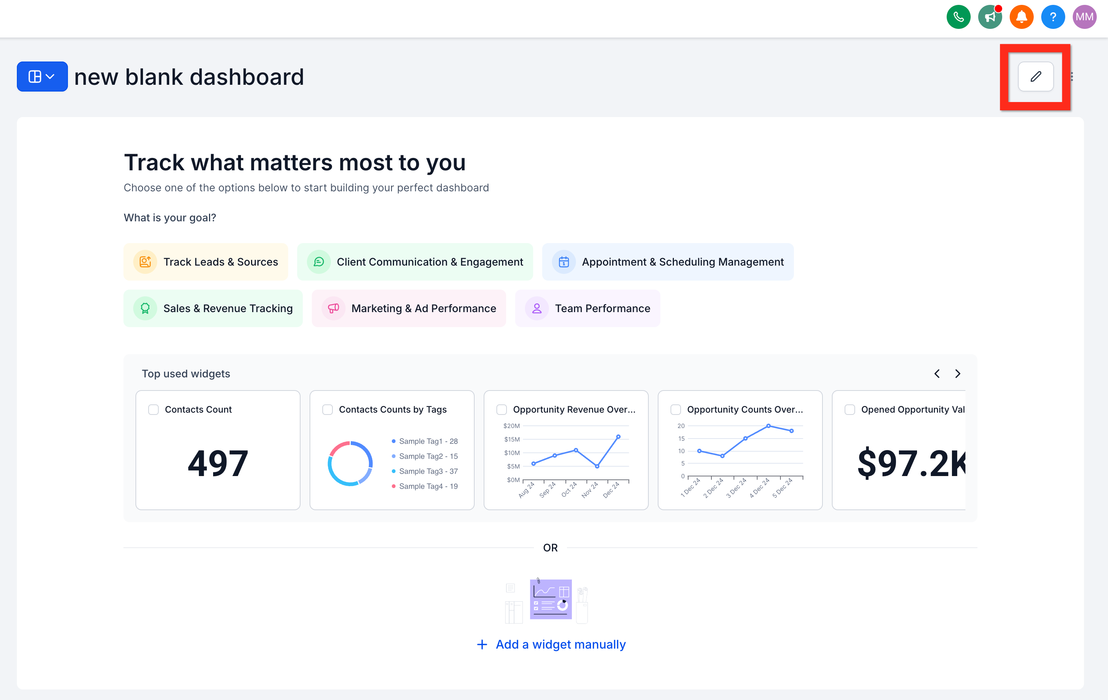Enable the Opportunity Revenue widget checkbox
The image size is (1108, 700).
coord(502,409)
